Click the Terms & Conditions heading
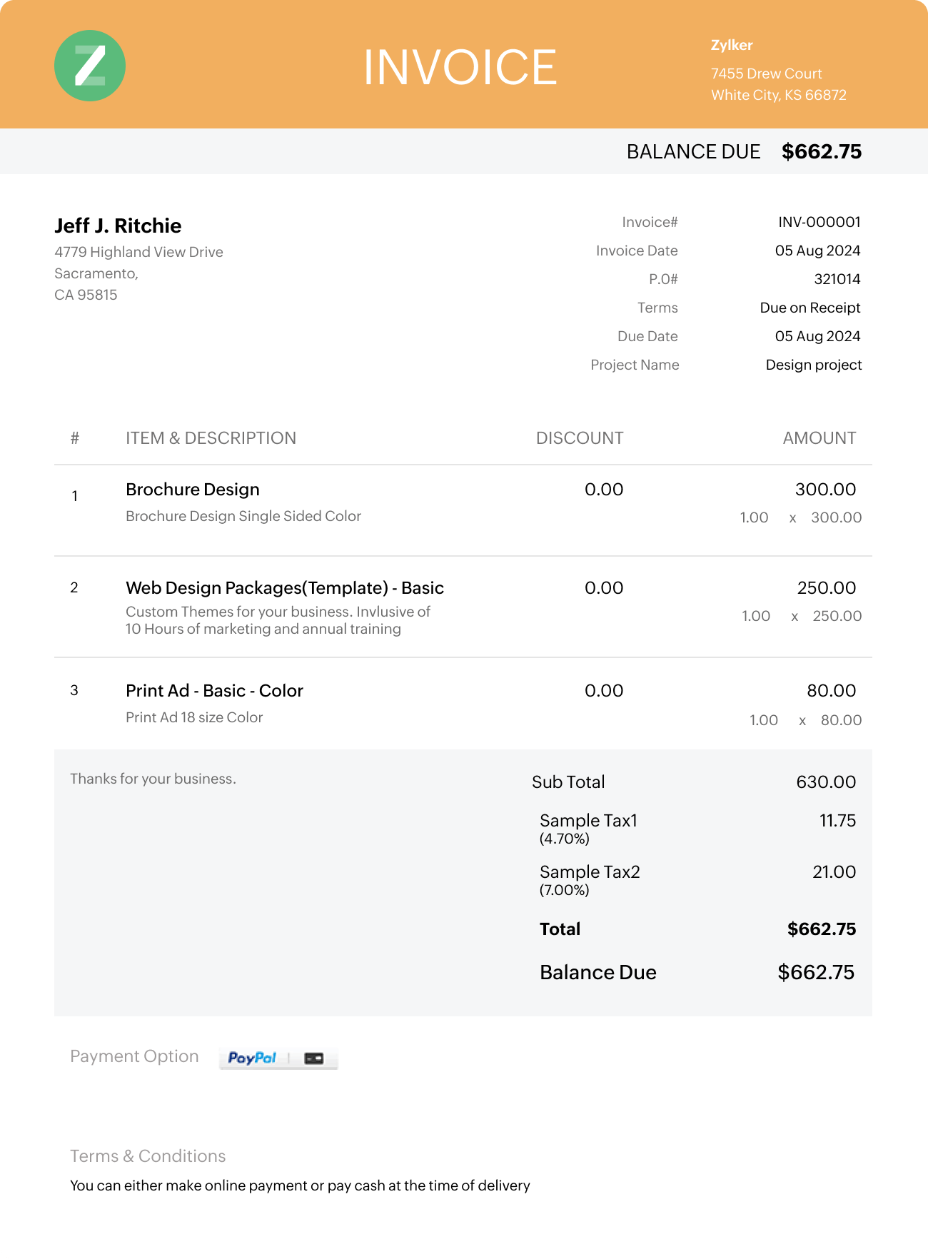Viewport: 928px width, 1259px height. click(148, 1156)
